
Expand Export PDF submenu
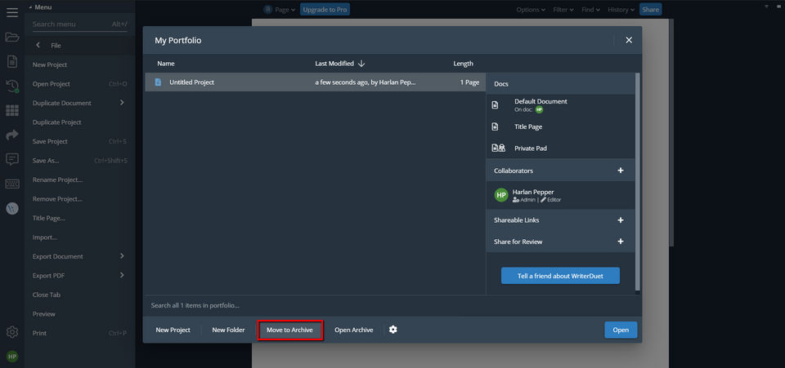click(122, 275)
